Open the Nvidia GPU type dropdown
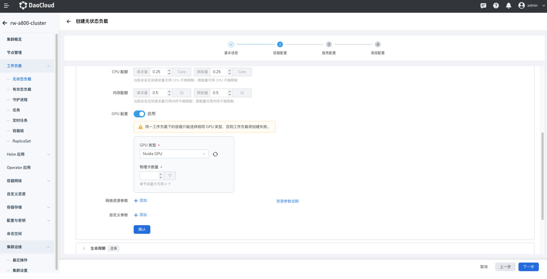The image size is (547, 279). 174,154
